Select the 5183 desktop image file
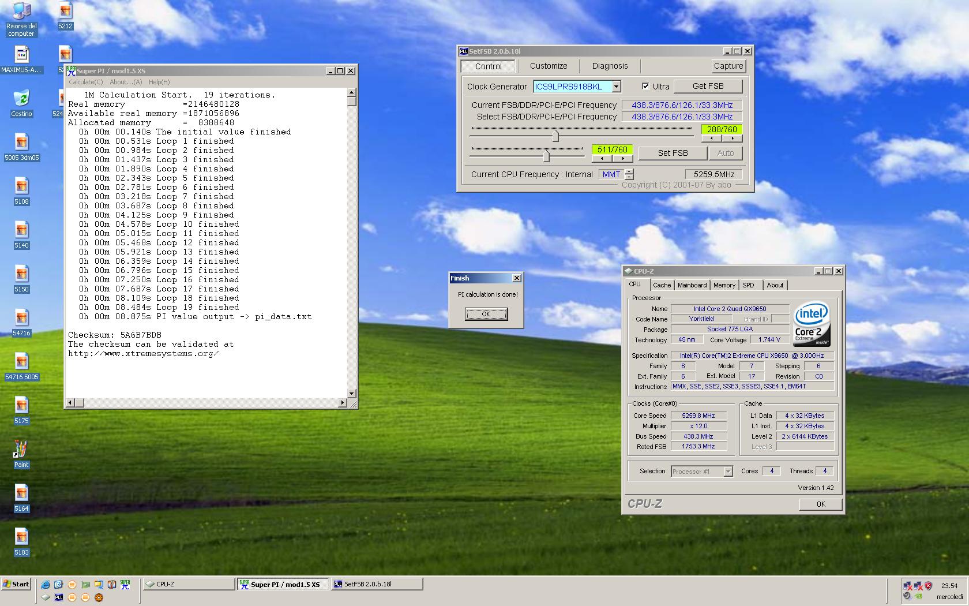Screen dimensions: 969x606 (x=21, y=542)
